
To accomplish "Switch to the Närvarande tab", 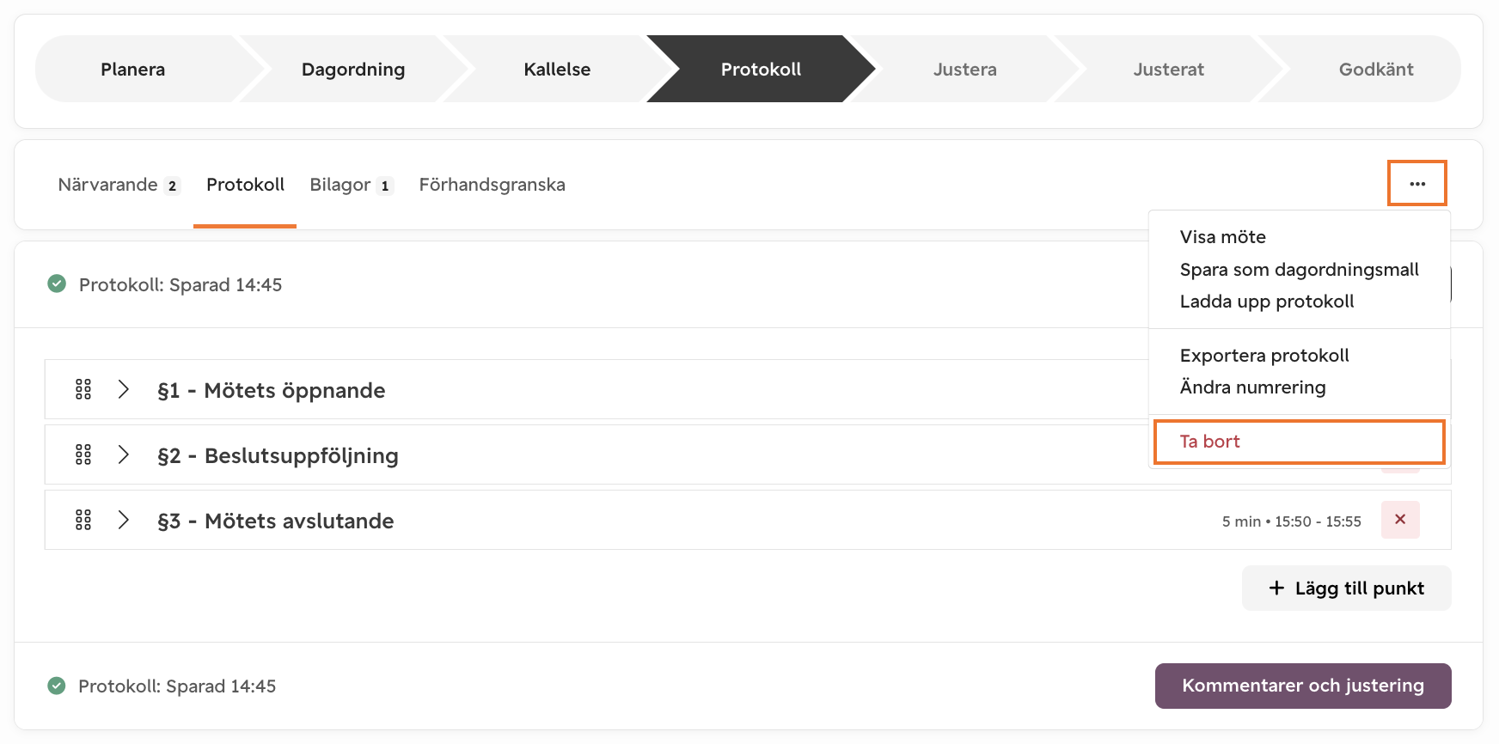I will click(x=119, y=185).
